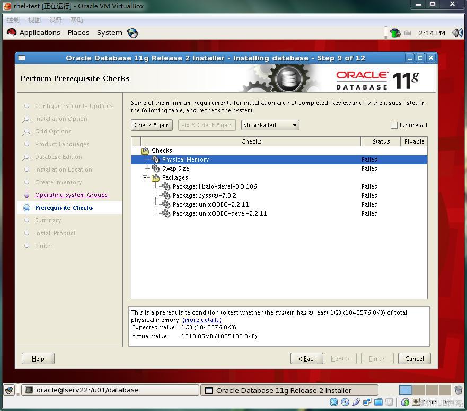Open installer Help
This screenshot has height=411, width=467.
38,359
